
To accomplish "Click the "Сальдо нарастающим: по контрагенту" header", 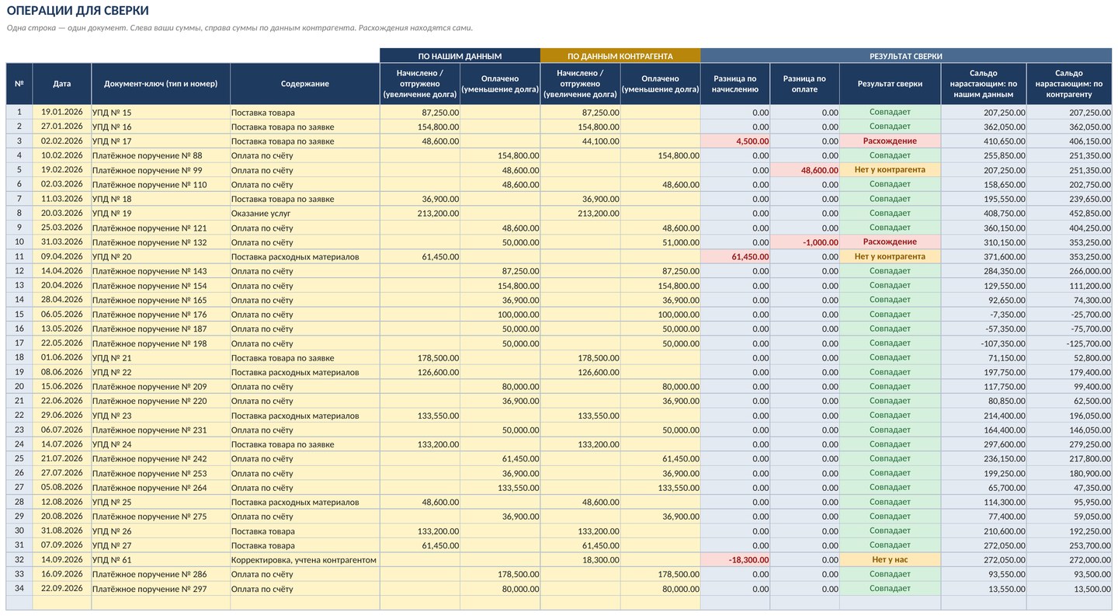I will pyautogui.click(x=1068, y=84).
